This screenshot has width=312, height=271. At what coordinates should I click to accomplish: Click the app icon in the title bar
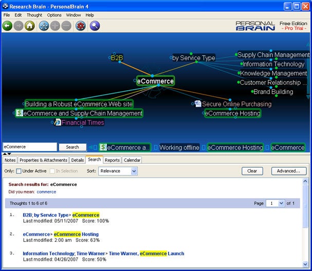(5, 6)
